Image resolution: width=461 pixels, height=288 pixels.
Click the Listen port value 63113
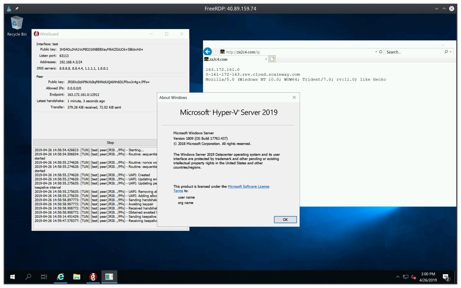point(65,56)
